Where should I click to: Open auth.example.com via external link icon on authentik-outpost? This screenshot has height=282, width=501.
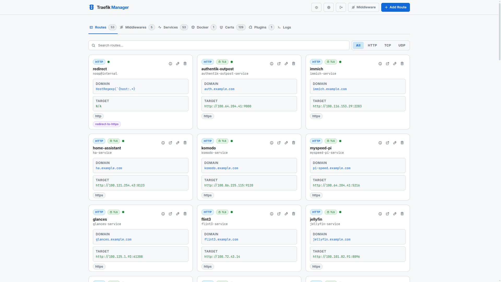click(x=279, y=63)
